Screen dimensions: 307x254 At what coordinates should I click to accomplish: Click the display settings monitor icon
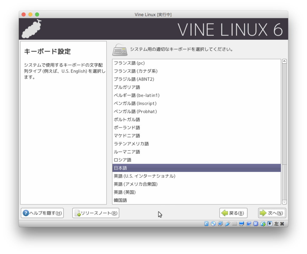[241, 224]
